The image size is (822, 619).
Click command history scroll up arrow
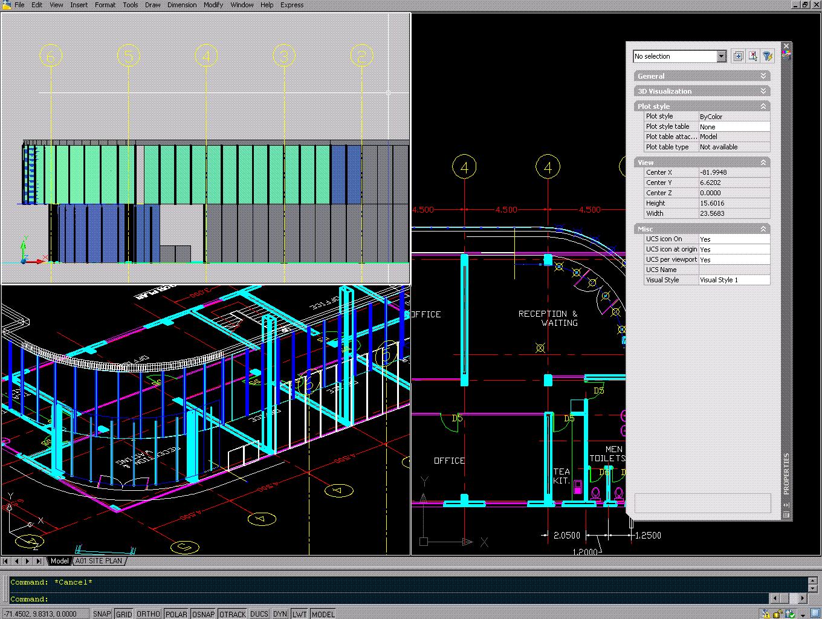813,581
